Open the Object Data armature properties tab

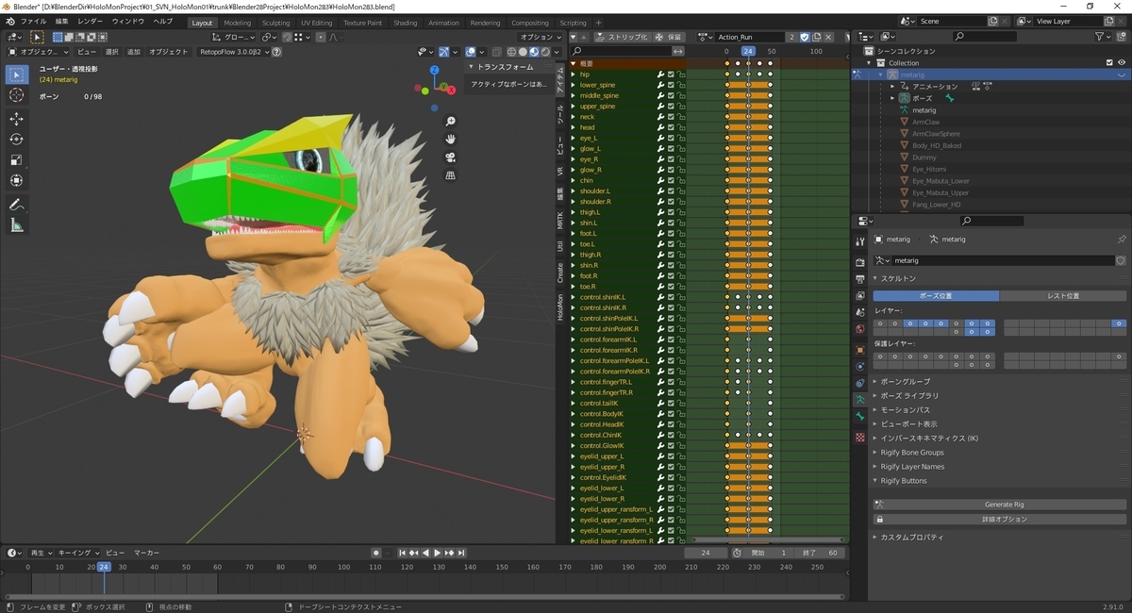pyautogui.click(x=859, y=399)
